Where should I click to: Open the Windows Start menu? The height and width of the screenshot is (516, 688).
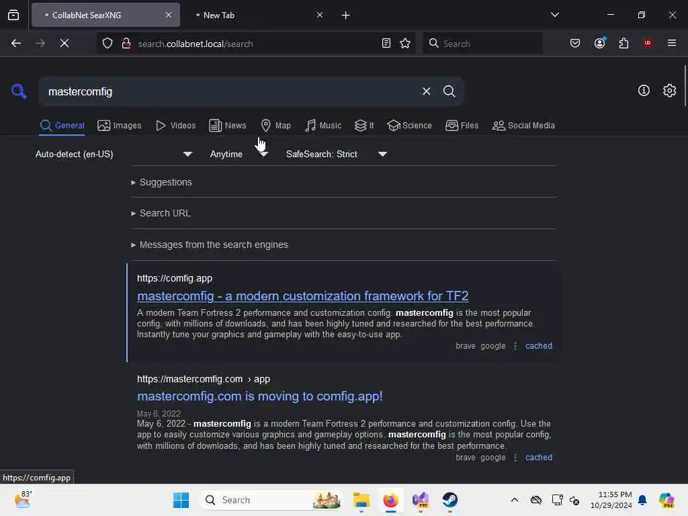pos(181,500)
